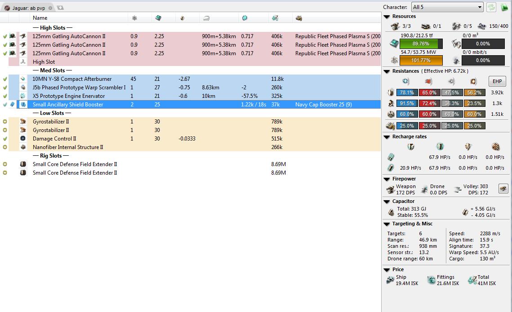Click the Rig Slots group header
Screen dimensions: 512x312
(x=51, y=155)
